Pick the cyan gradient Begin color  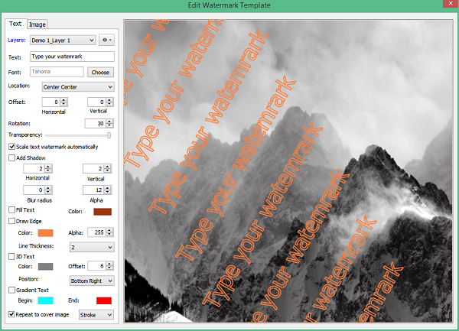coord(45,300)
